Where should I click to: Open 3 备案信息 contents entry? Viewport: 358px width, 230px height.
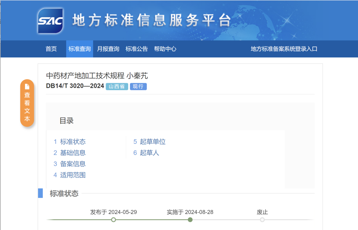(x=70, y=164)
